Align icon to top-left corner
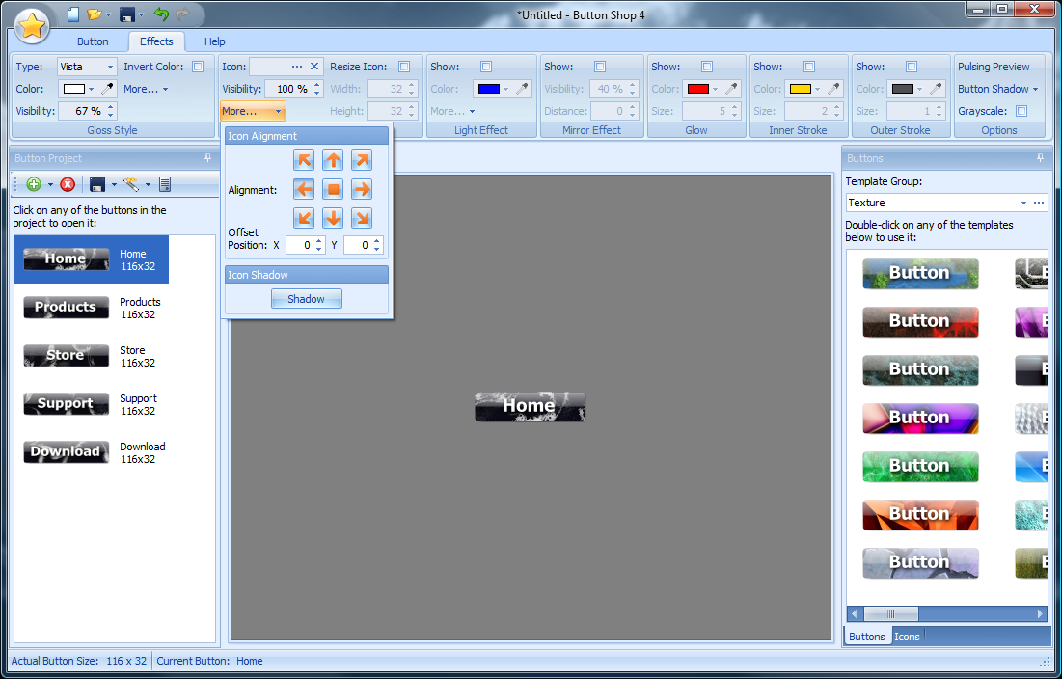This screenshot has height=679, width=1062. pyautogui.click(x=304, y=160)
